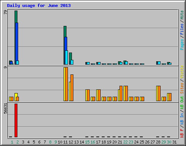Click day label 5 on x-axis
Viewport: 186px width, 146px height.
34,142
